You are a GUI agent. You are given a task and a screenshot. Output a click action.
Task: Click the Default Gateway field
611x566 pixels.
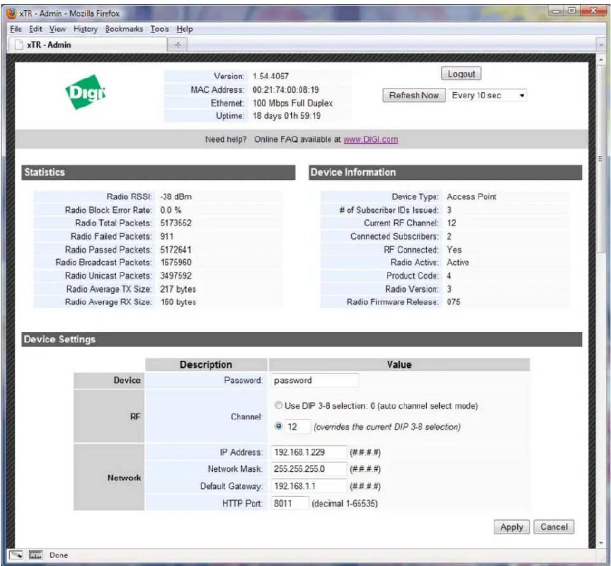(309, 486)
